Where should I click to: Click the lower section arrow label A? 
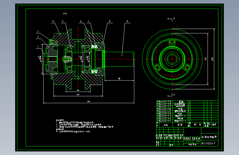coord(174,95)
